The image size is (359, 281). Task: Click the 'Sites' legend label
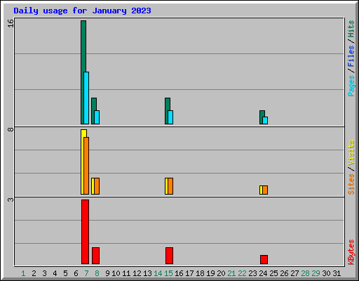click(351, 184)
